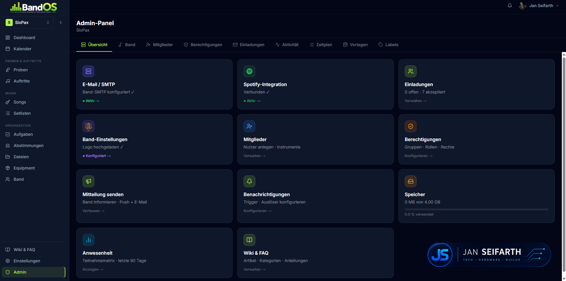Expand the Jan Seifarth user menu
Screen dimensions: 566x281
(x=539, y=6)
